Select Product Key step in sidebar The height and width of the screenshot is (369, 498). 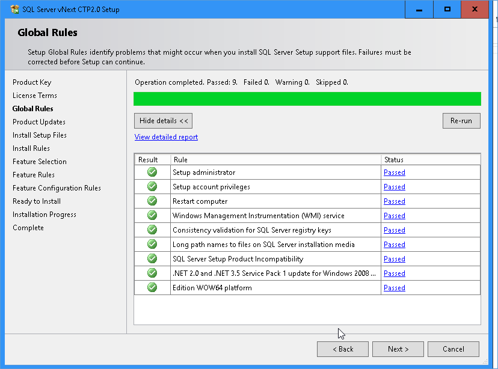tap(32, 82)
